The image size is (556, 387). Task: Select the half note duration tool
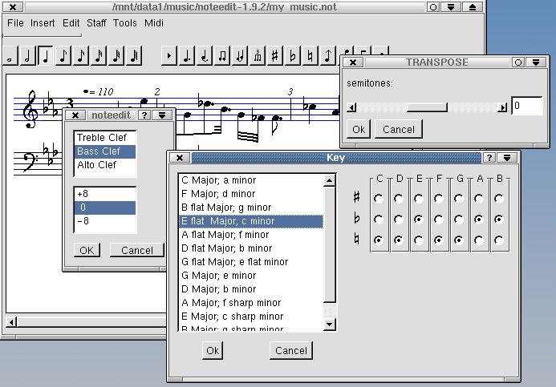point(28,56)
